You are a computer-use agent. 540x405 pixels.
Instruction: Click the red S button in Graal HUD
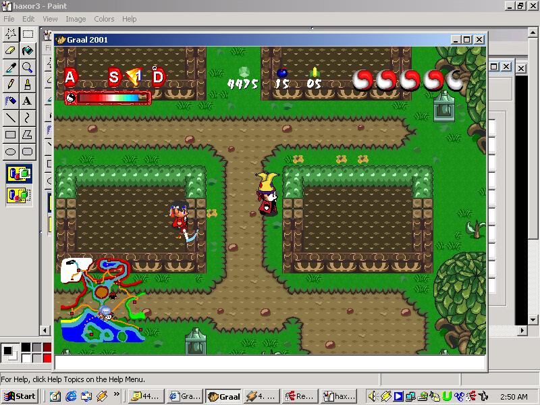[114, 77]
